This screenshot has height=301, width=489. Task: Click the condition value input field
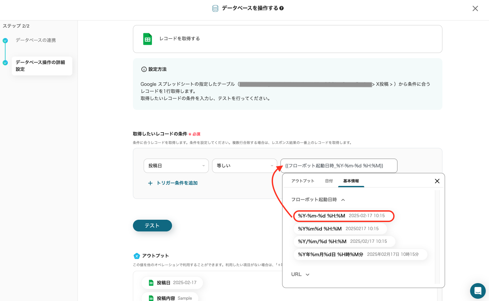[339, 166]
